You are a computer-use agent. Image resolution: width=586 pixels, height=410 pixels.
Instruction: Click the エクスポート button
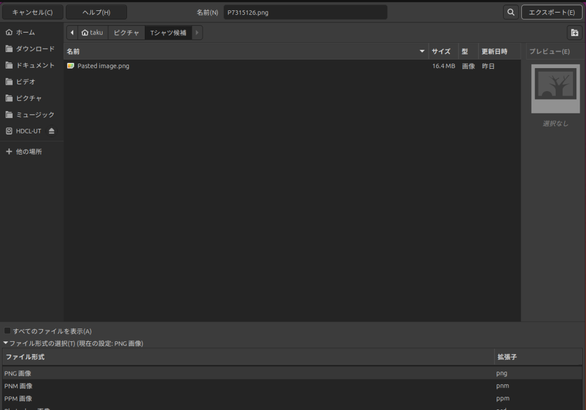tap(551, 12)
